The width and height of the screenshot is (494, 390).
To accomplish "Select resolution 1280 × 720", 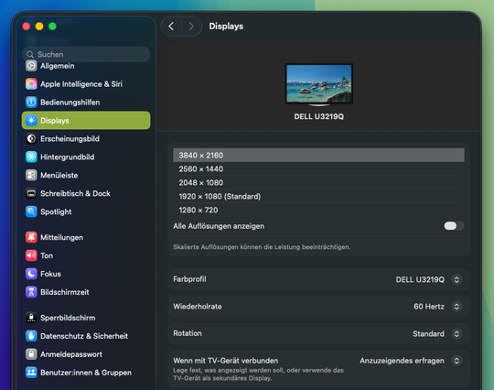I will click(x=318, y=210).
